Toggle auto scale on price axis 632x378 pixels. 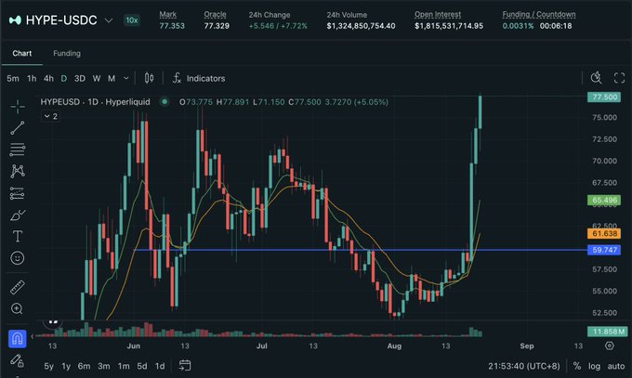(x=616, y=366)
